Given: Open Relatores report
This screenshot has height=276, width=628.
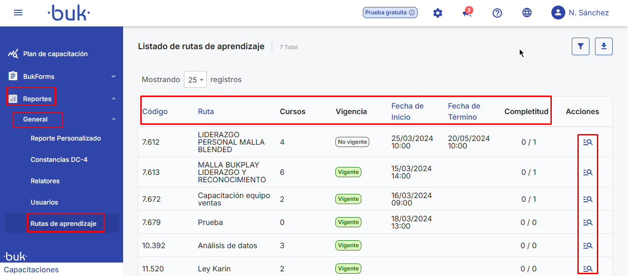Looking at the screenshot, I should click(x=45, y=181).
